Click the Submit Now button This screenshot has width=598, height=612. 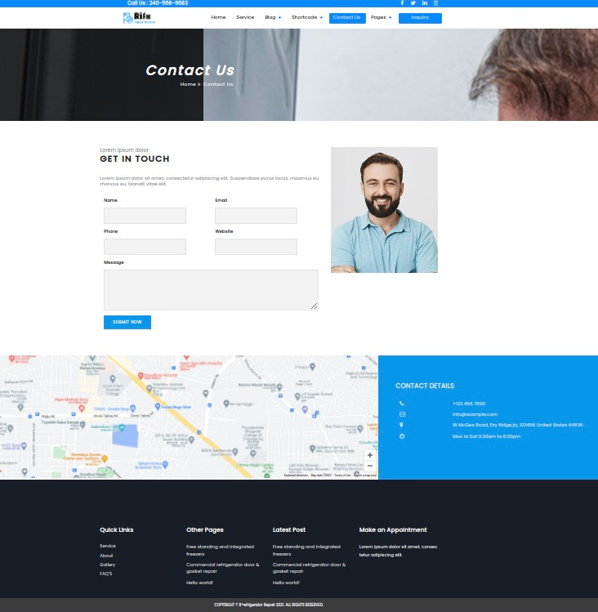click(127, 322)
